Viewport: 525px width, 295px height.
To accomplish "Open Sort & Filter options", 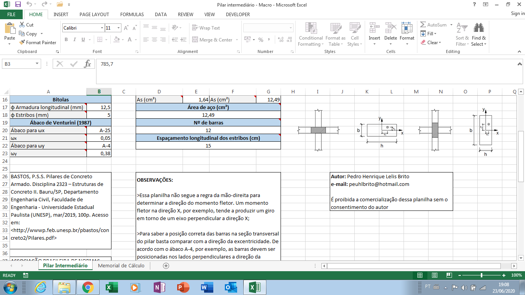I will coord(462,35).
